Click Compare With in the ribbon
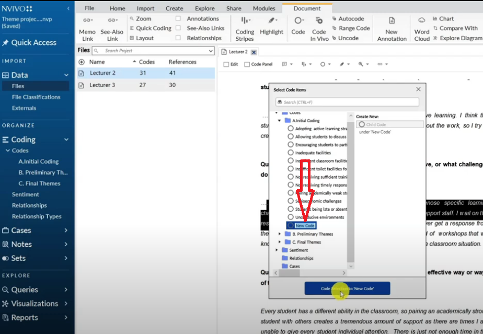 [x=456, y=28]
